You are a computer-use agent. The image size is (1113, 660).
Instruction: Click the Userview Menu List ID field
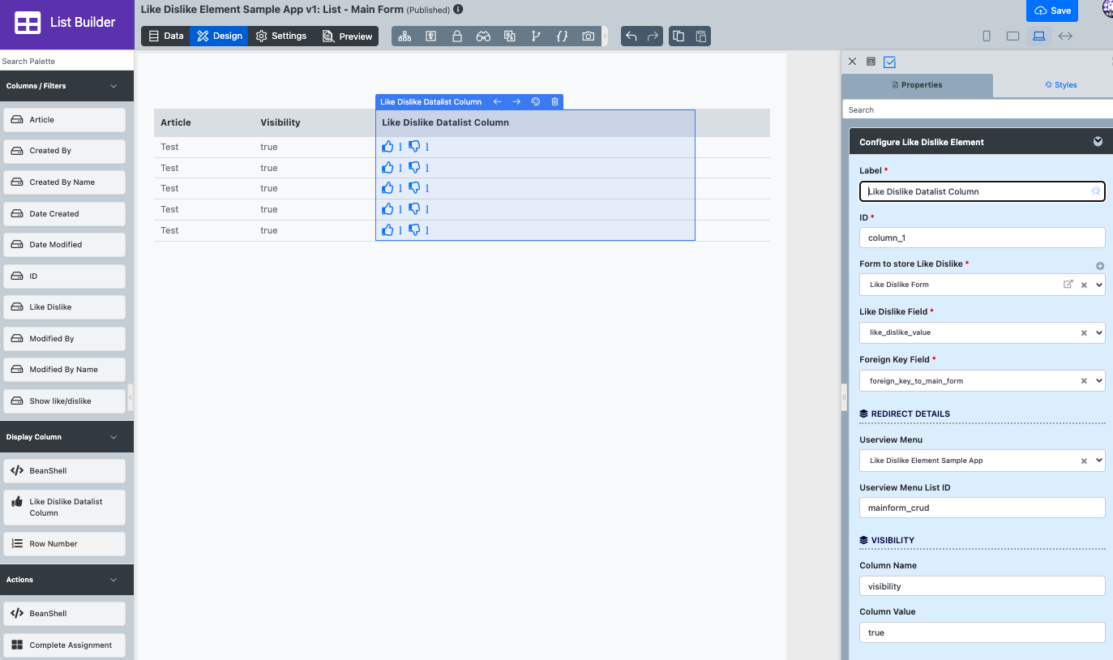[982, 508]
